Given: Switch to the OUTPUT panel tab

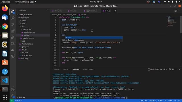Looking at the screenshot, I should point(66,69).
